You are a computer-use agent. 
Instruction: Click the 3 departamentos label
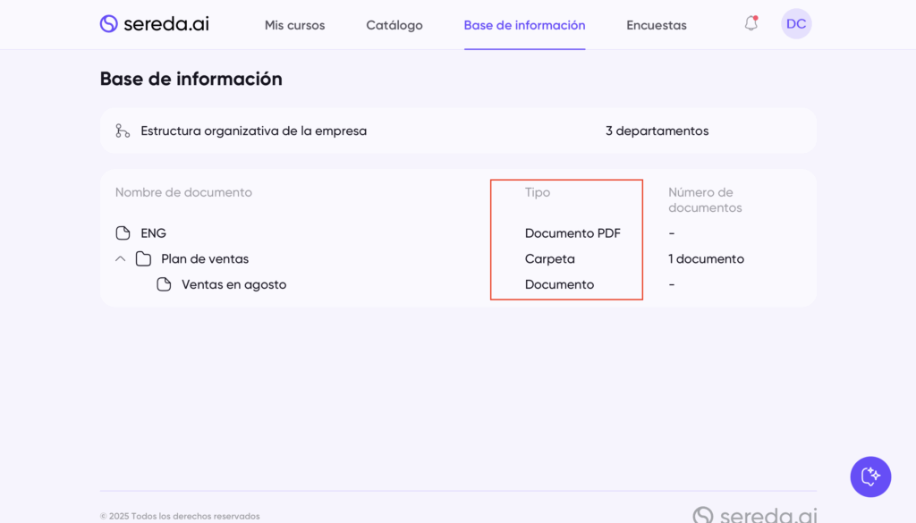coord(657,131)
